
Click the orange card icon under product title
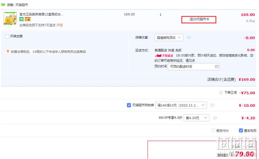pyautogui.click(x=28, y=19)
